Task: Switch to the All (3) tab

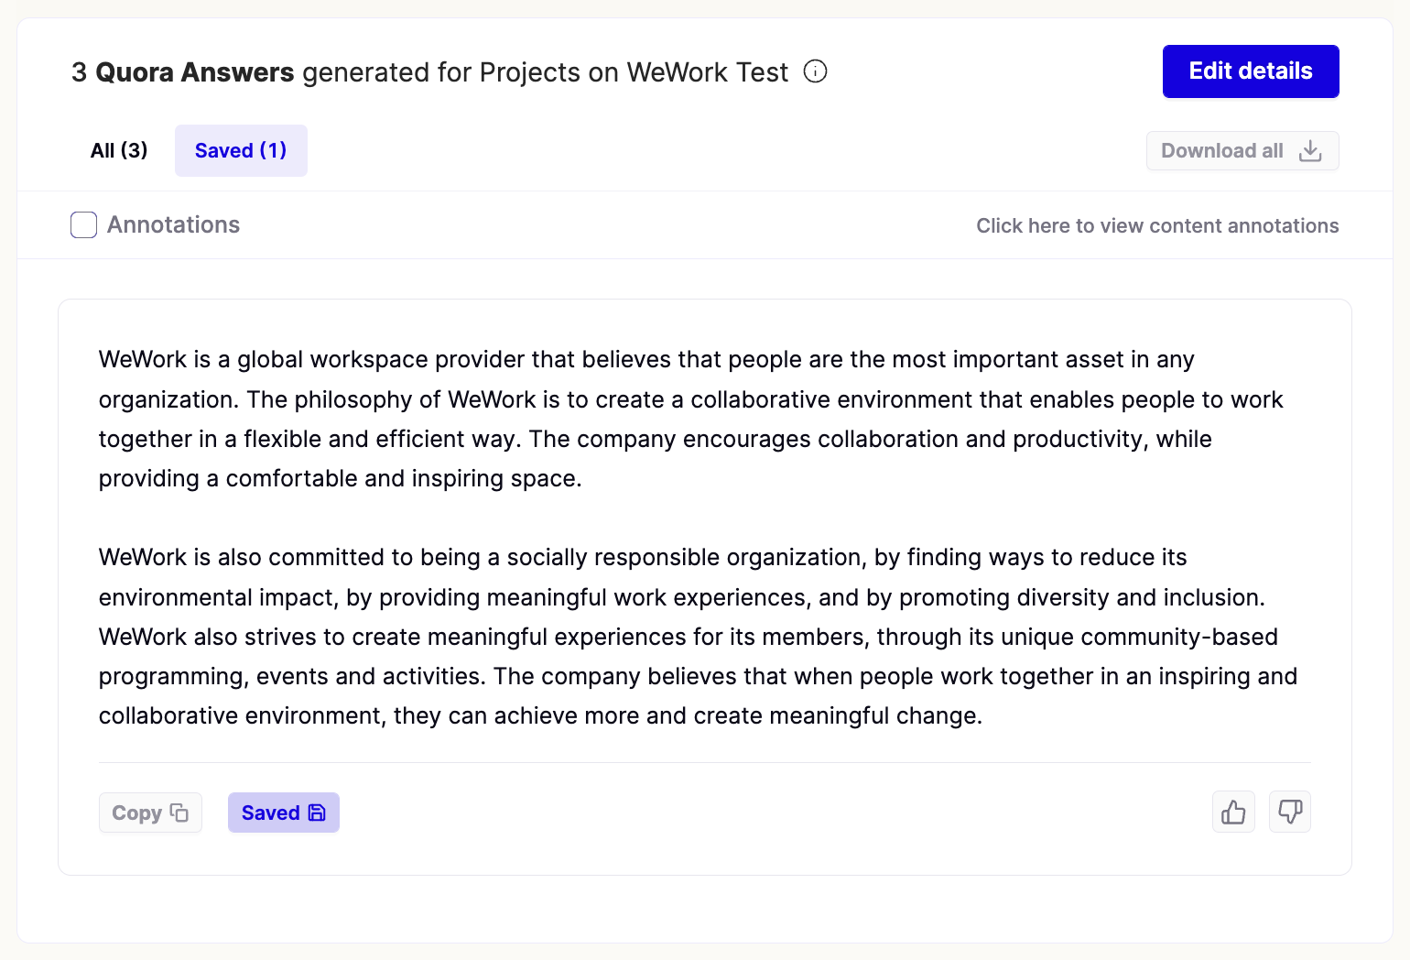Action: (x=119, y=150)
